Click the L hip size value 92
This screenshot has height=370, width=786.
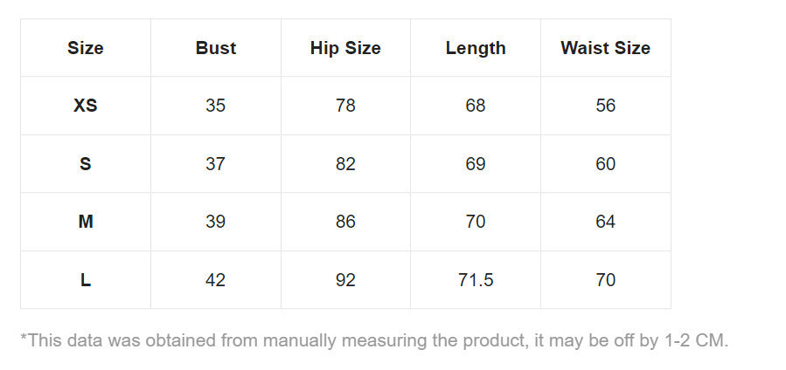[x=345, y=280]
